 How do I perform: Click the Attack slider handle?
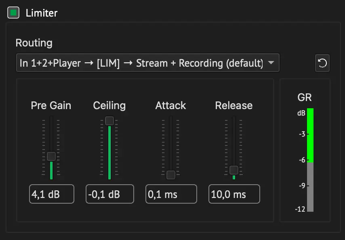171,175
